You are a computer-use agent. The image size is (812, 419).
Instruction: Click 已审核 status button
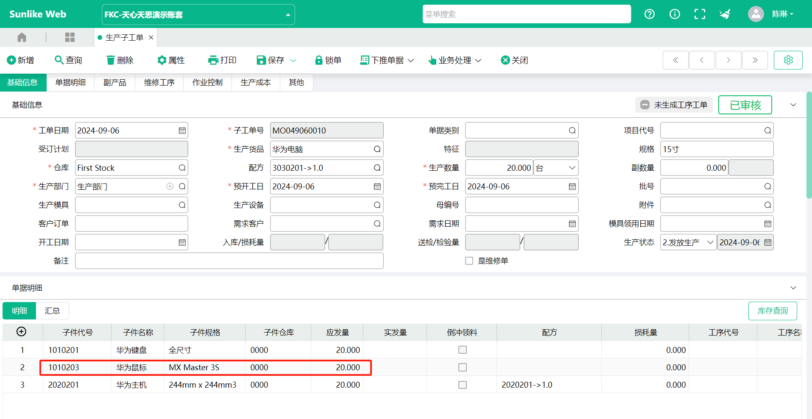(x=745, y=105)
